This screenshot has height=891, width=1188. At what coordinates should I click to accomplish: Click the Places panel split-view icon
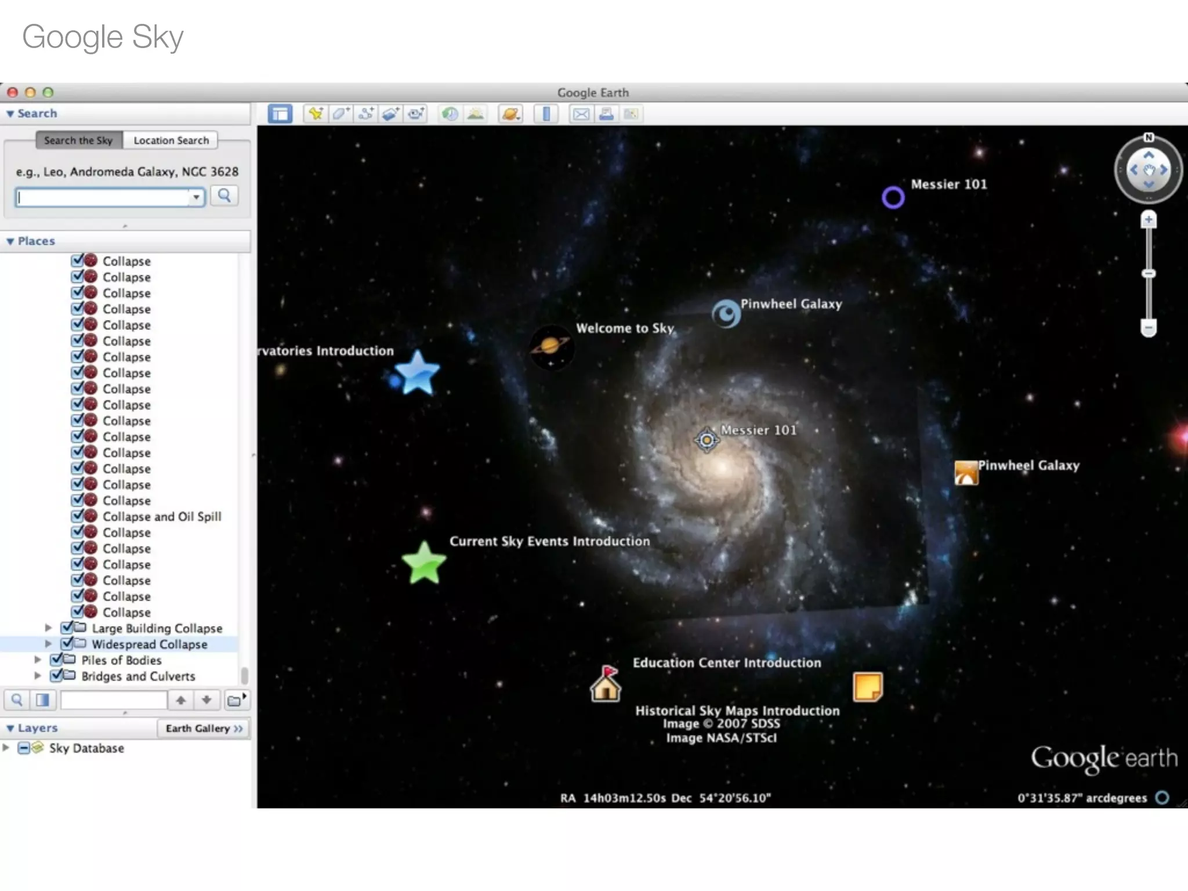tap(42, 700)
